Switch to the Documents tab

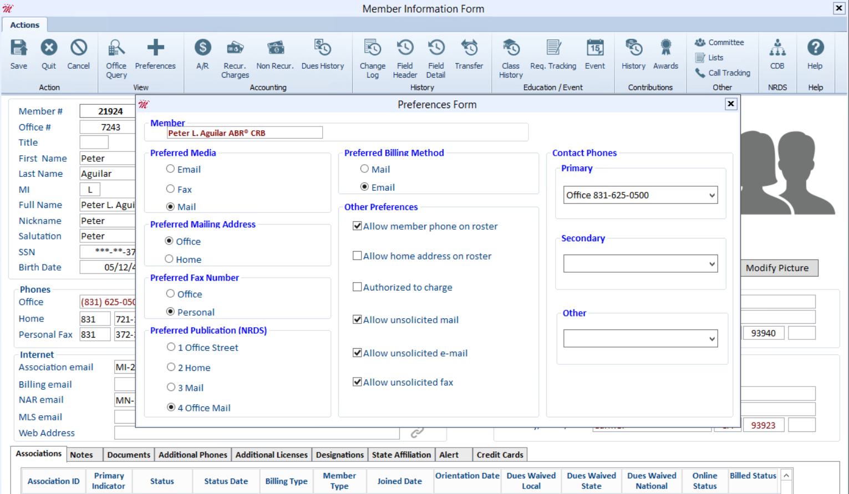[129, 455]
